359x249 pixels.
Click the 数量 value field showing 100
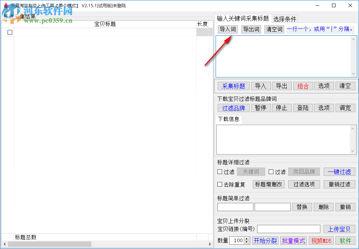click(237, 241)
